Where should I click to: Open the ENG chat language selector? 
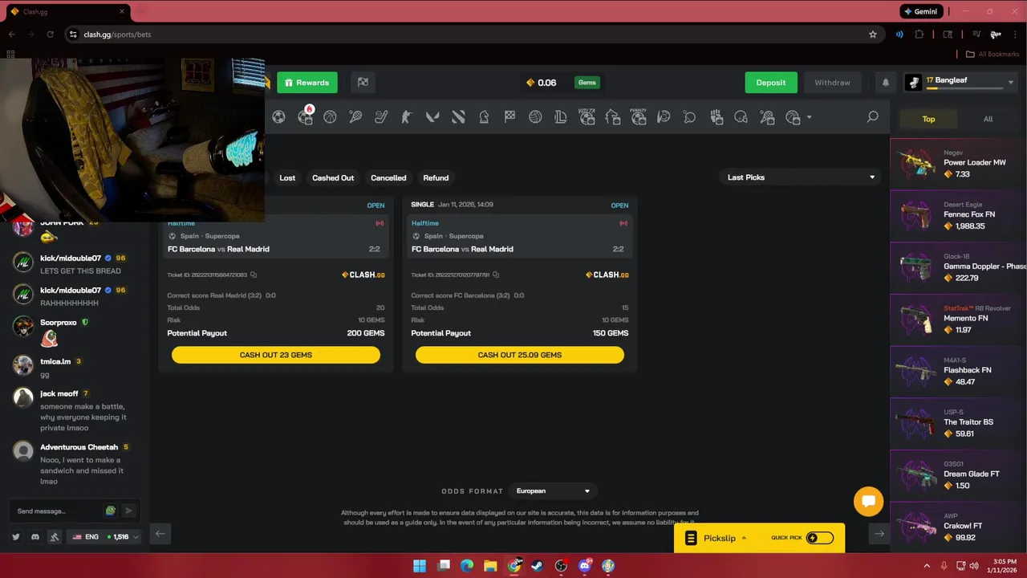105,537
